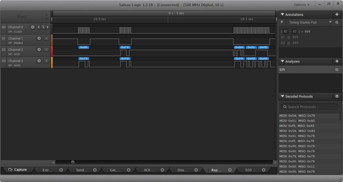Open settings gear of Get_... tab
The width and height of the screenshot is (343, 182).
tap(129, 170)
